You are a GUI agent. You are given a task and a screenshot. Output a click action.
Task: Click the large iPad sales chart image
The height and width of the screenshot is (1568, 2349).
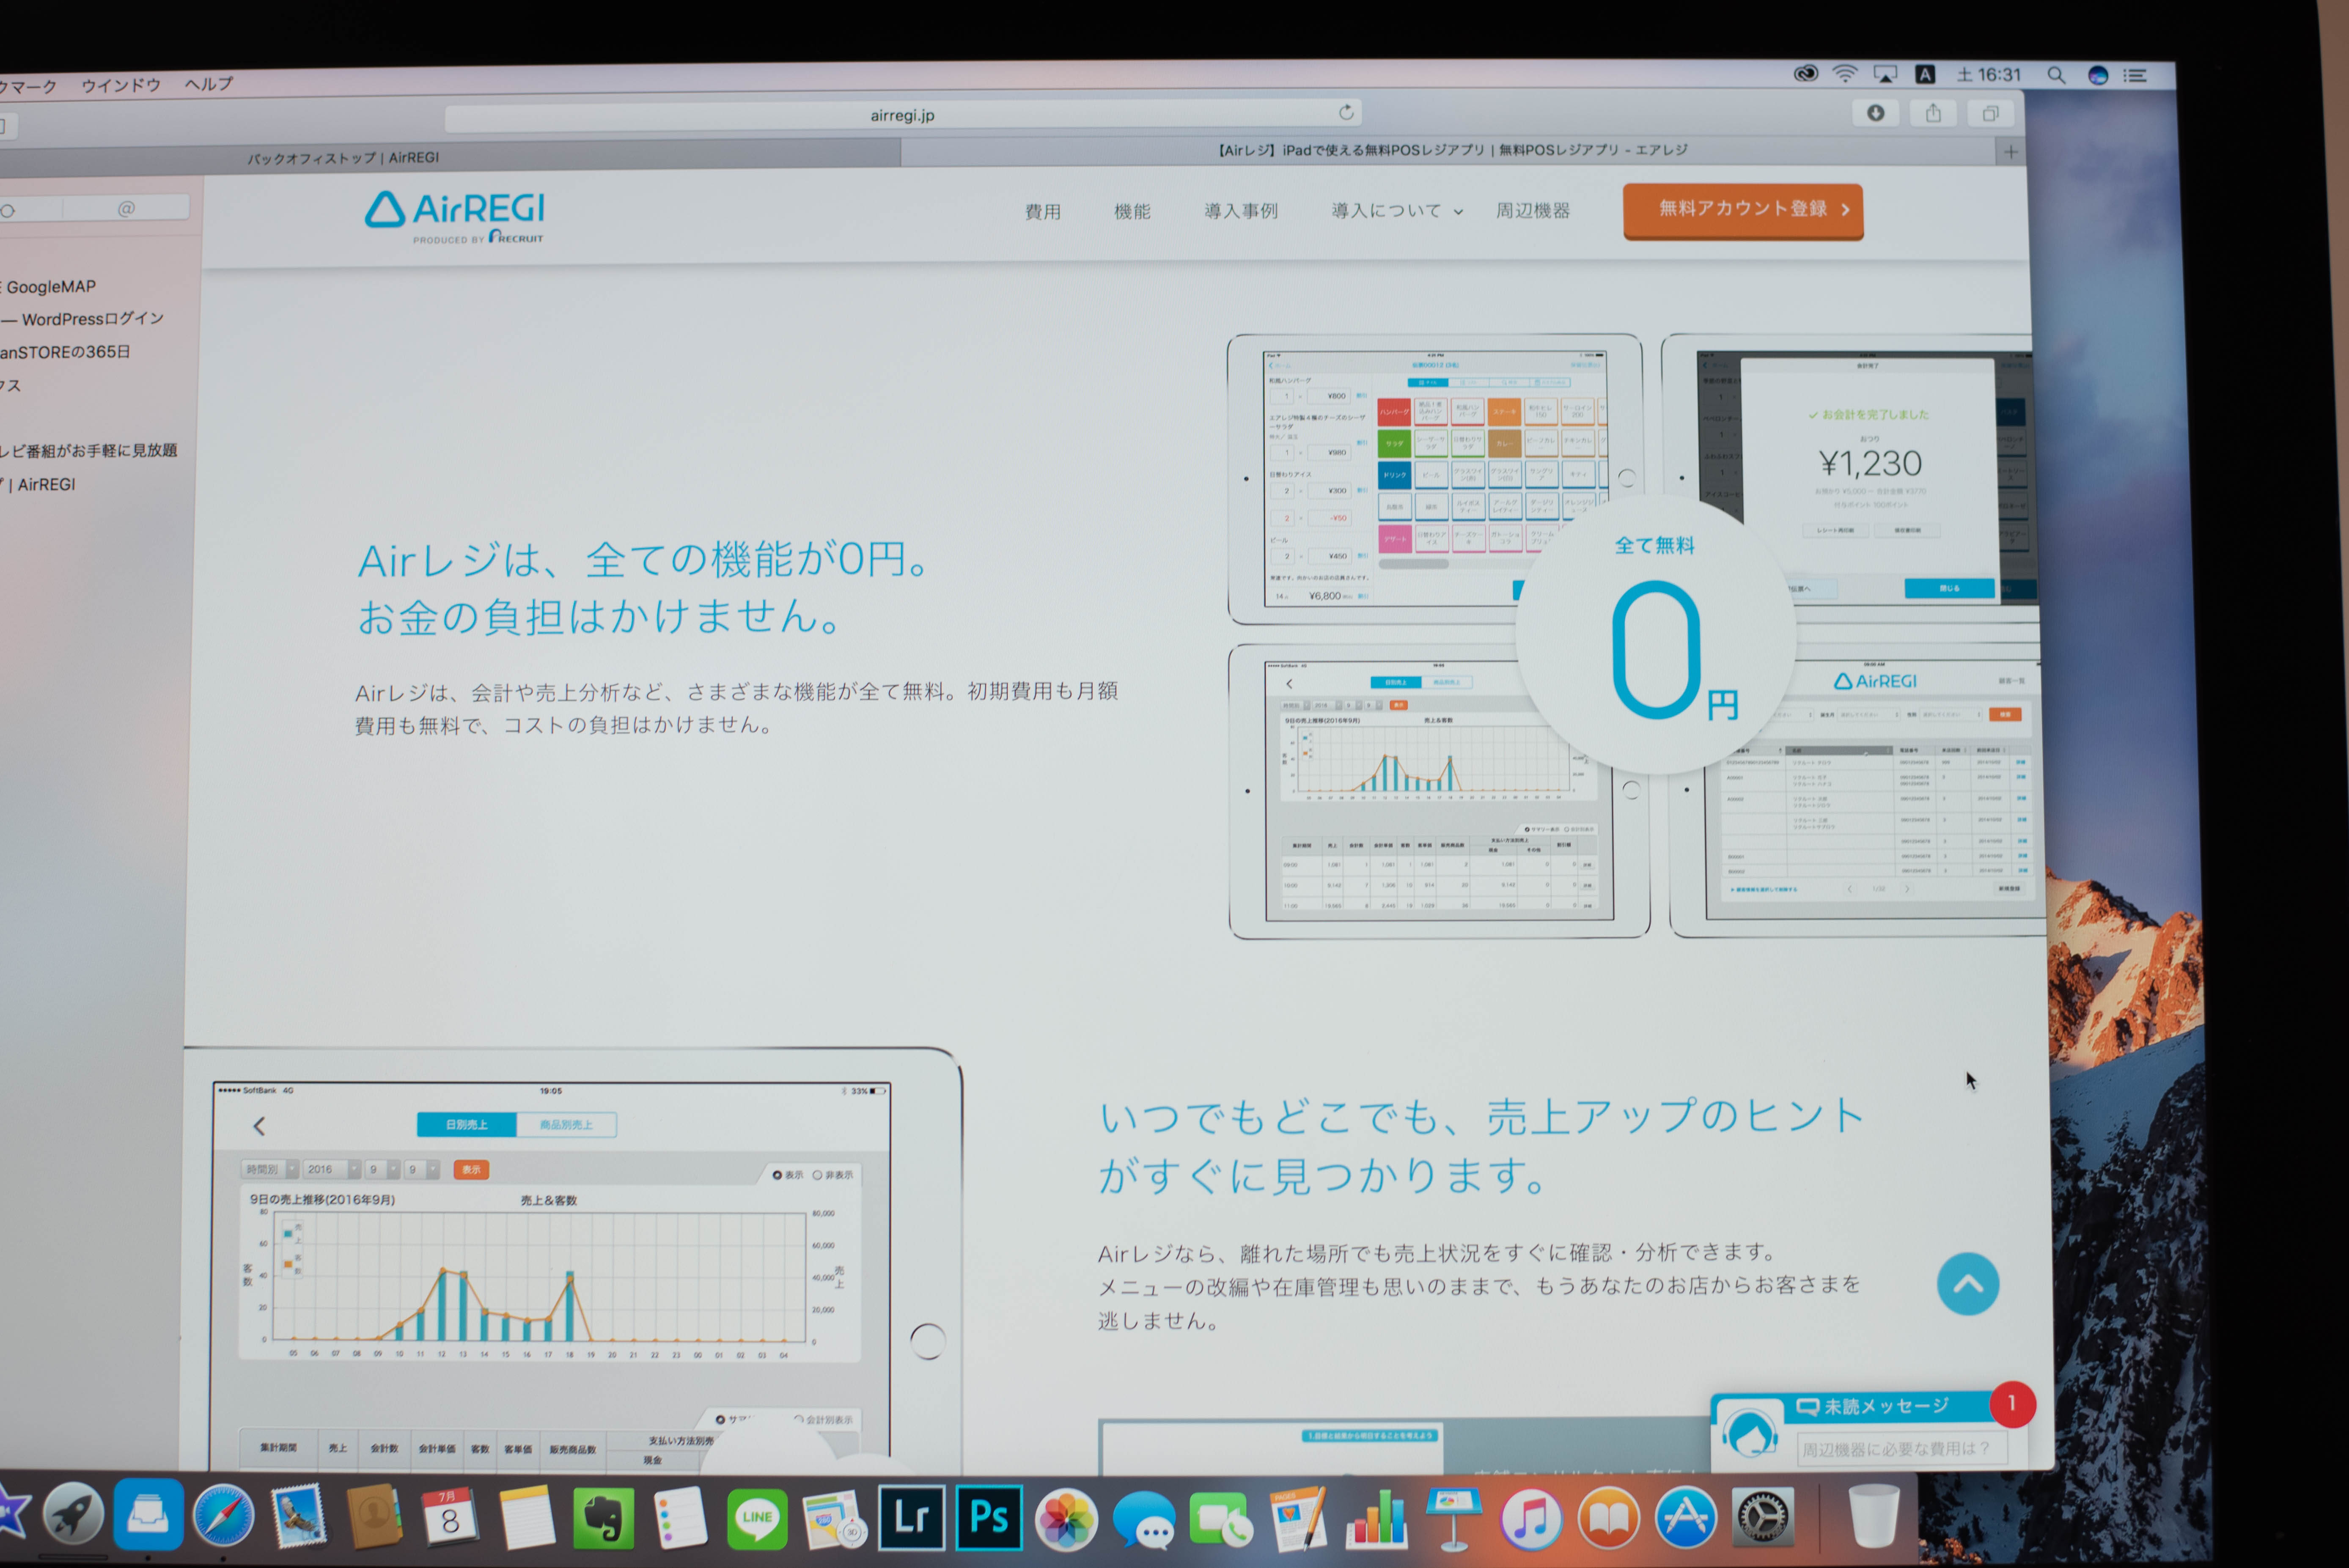[x=573, y=1260]
